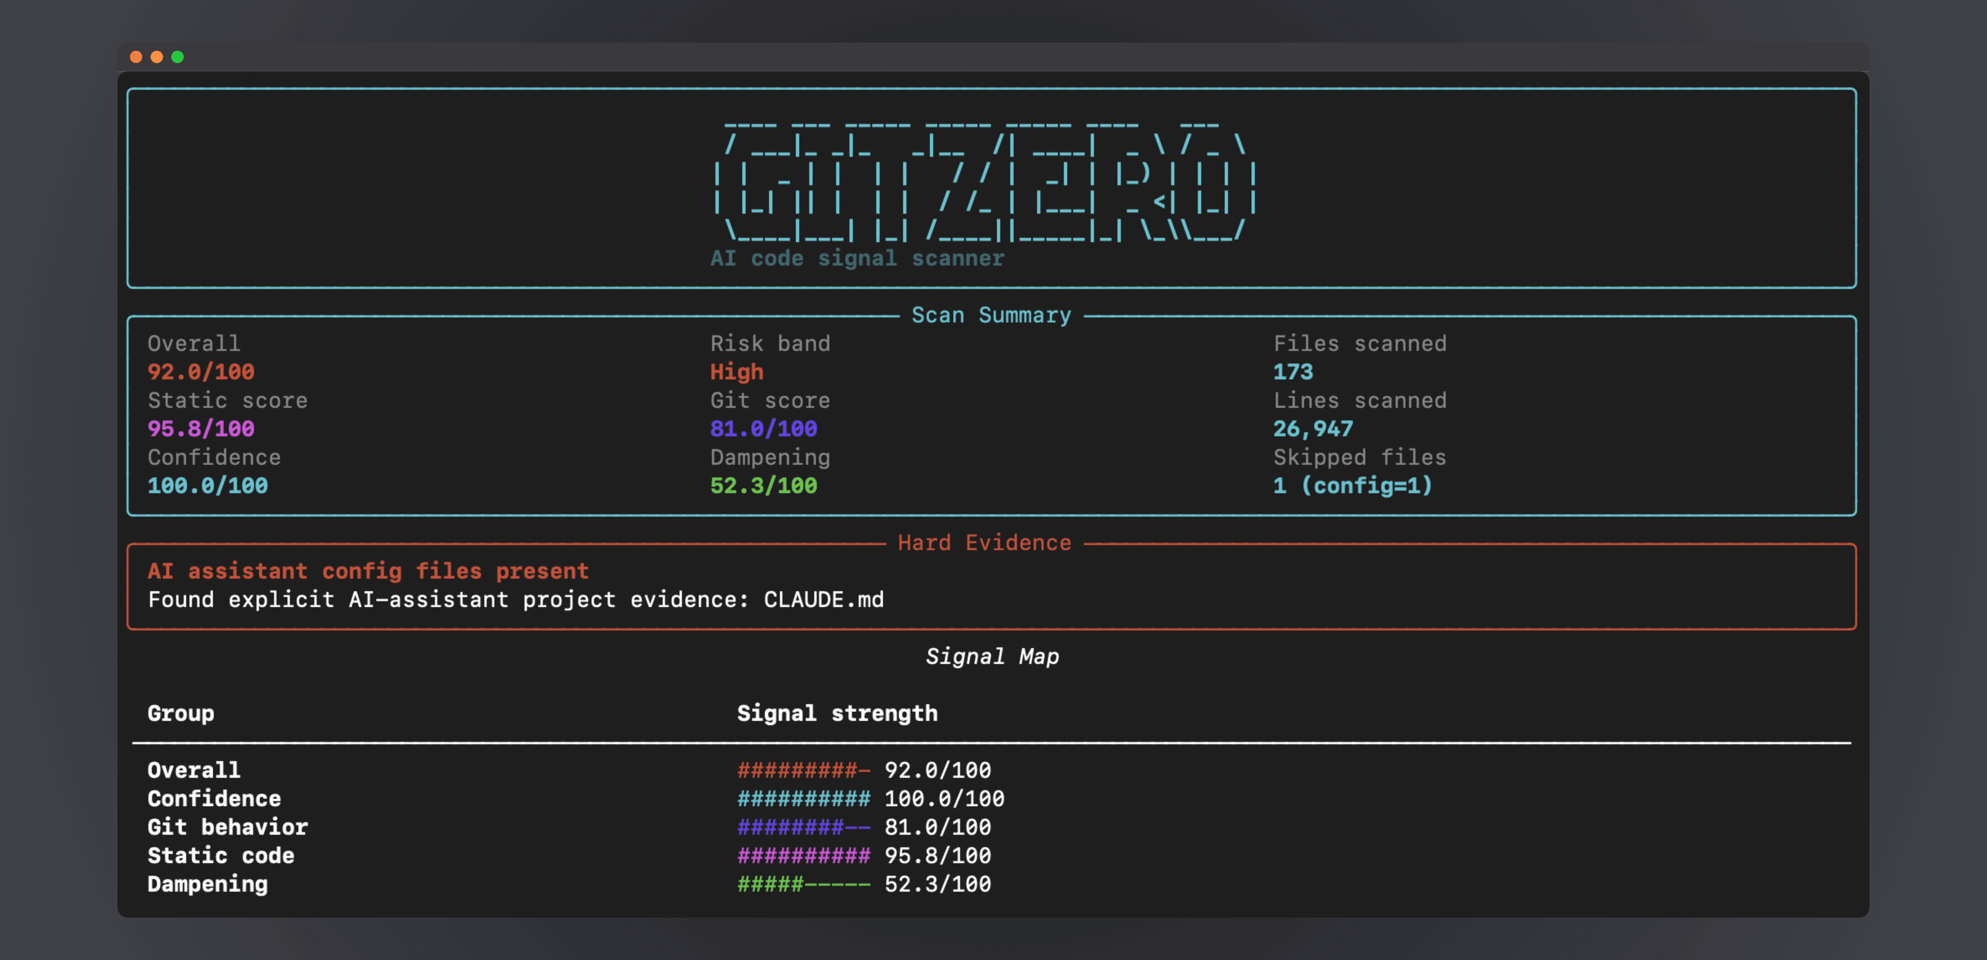Select the Git score value '81.0/100'
This screenshot has height=960, width=1987.
click(764, 429)
